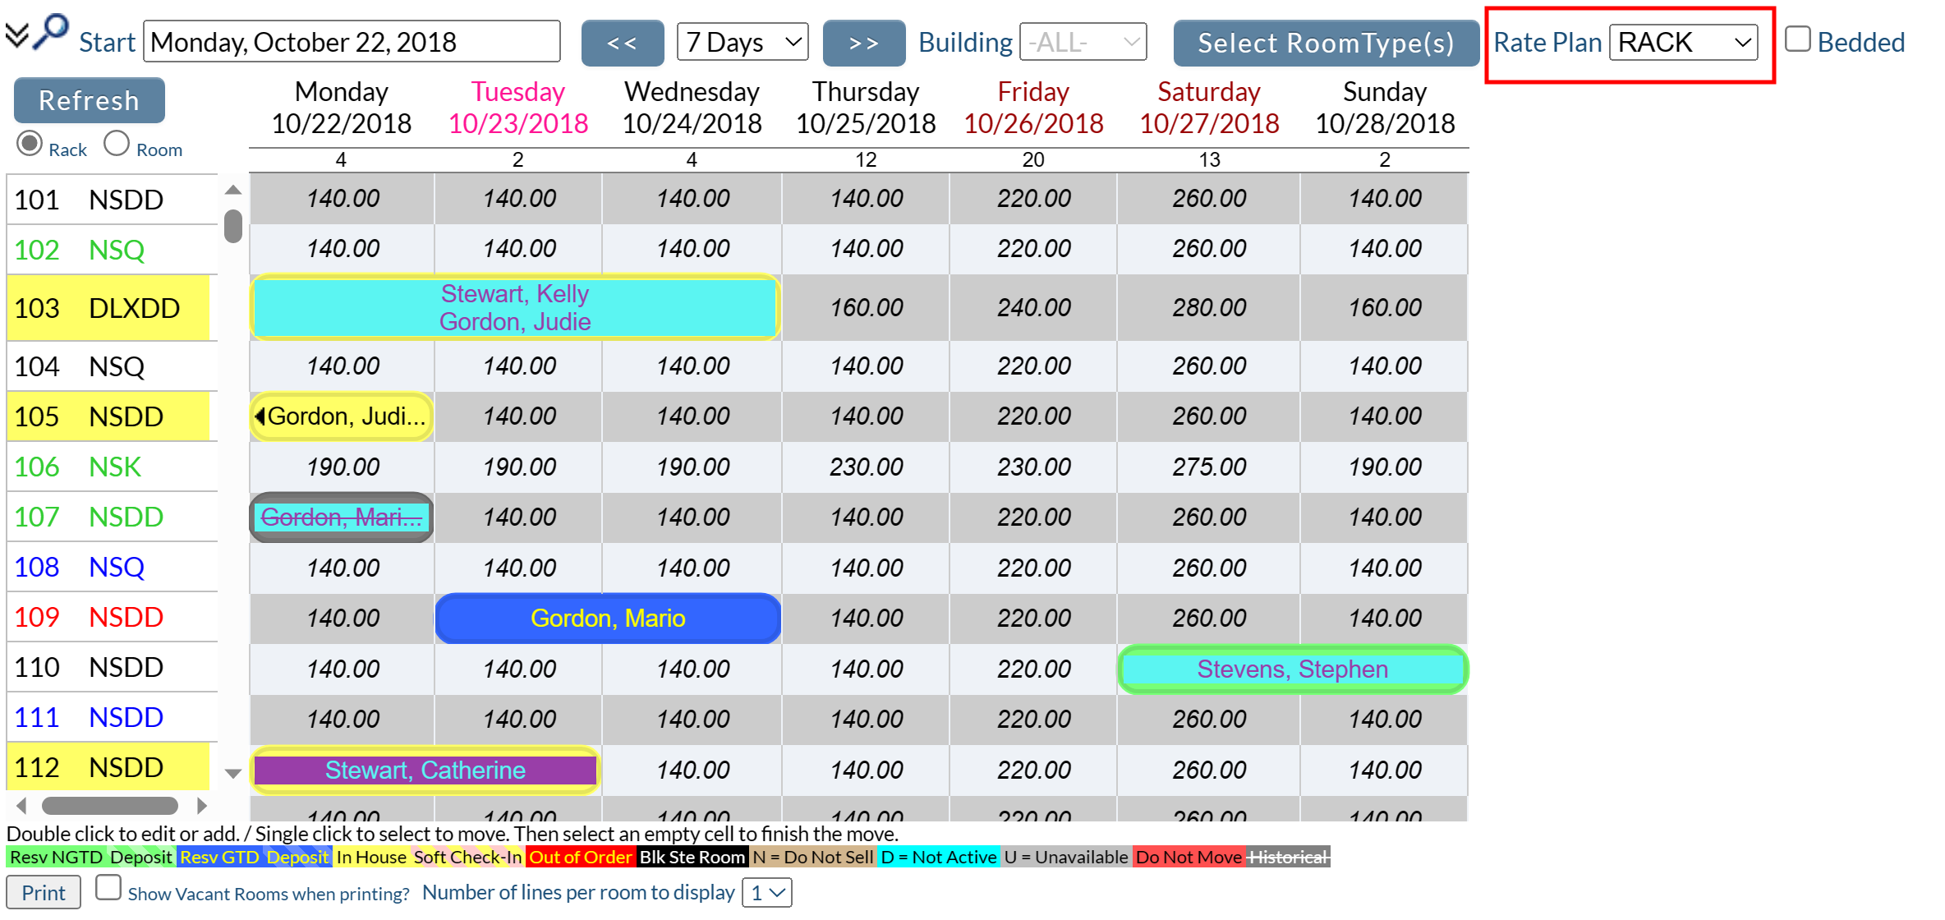Click the Print button

(x=44, y=893)
